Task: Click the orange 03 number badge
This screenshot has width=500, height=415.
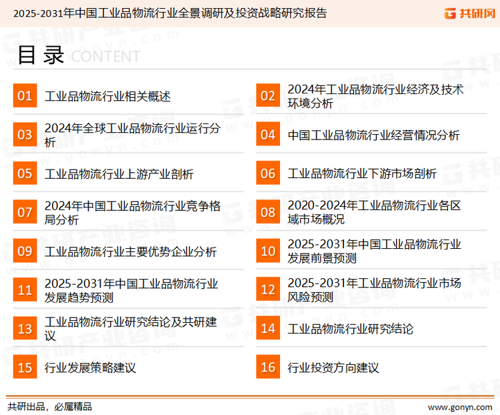Action: (25, 134)
